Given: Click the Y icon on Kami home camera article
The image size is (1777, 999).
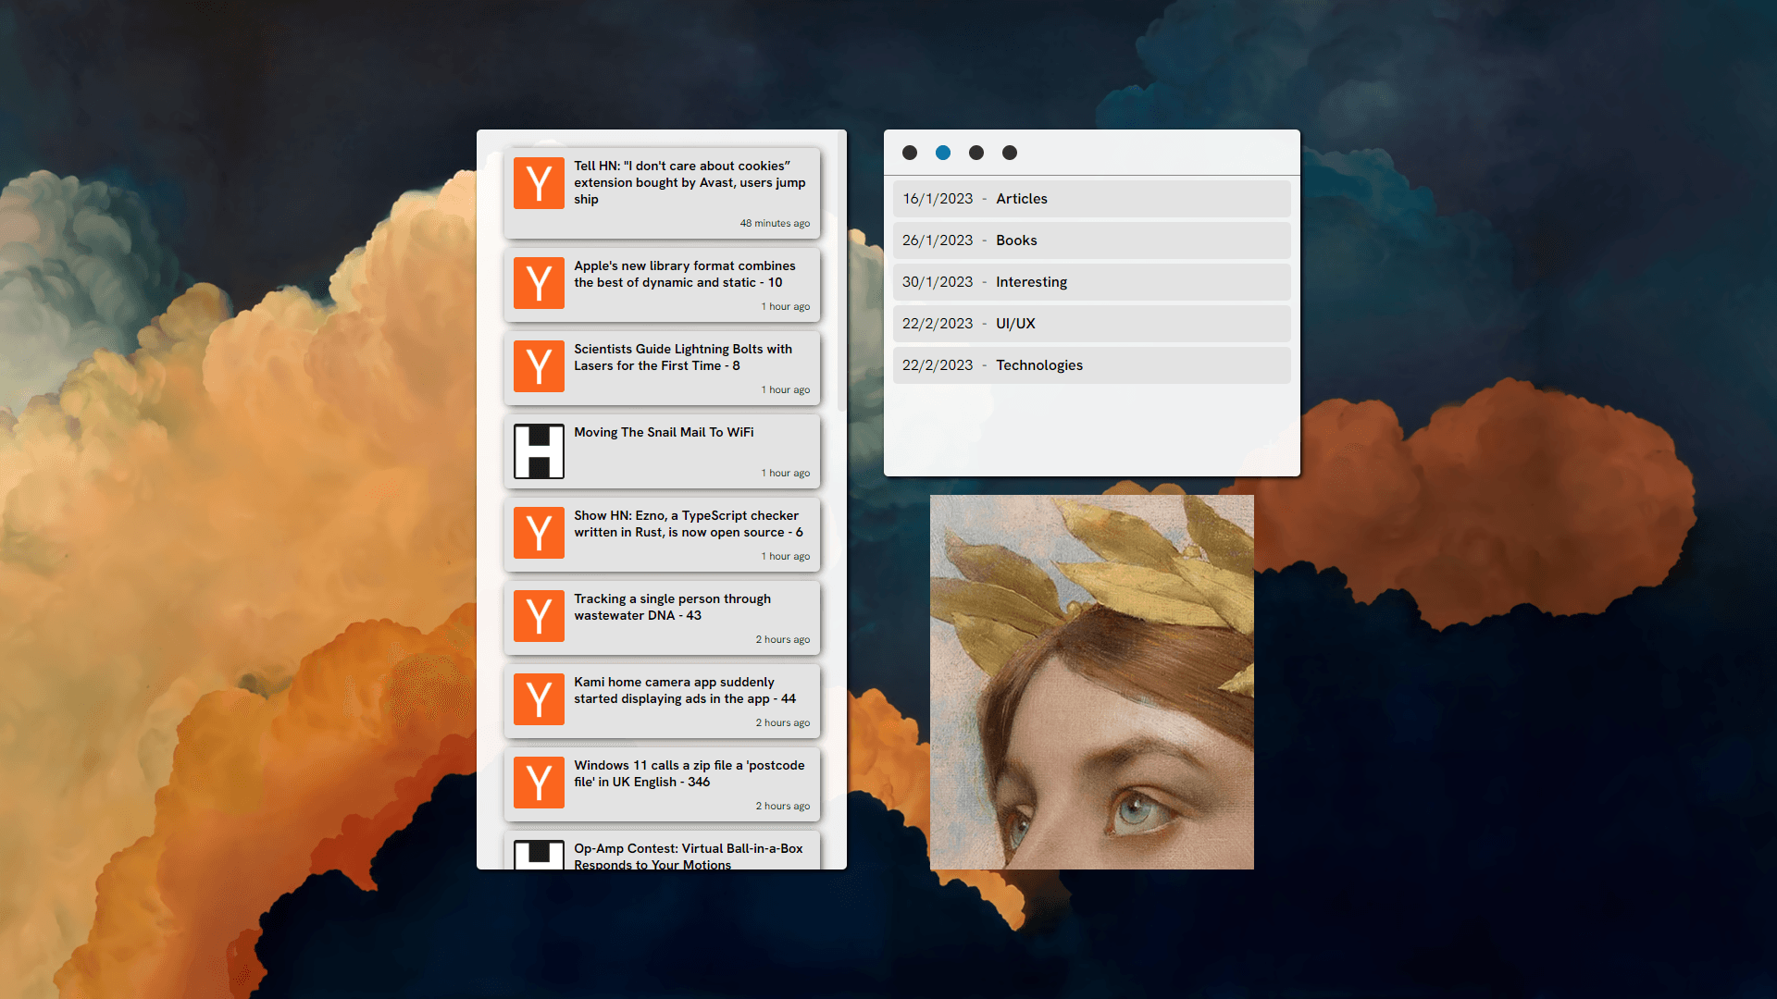Looking at the screenshot, I should click(x=539, y=697).
